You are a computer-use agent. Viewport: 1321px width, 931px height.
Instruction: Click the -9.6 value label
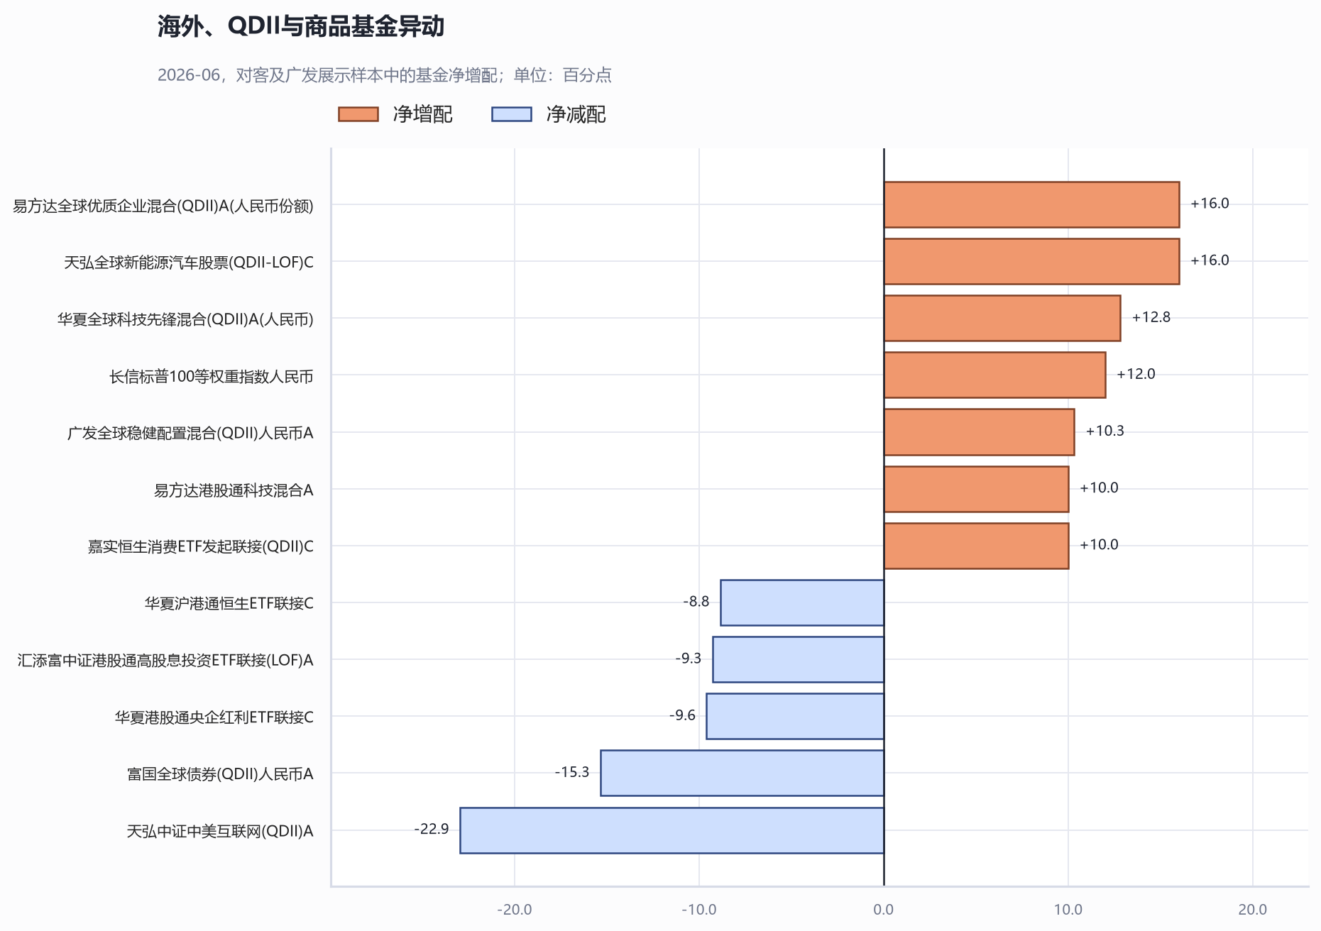(682, 715)
